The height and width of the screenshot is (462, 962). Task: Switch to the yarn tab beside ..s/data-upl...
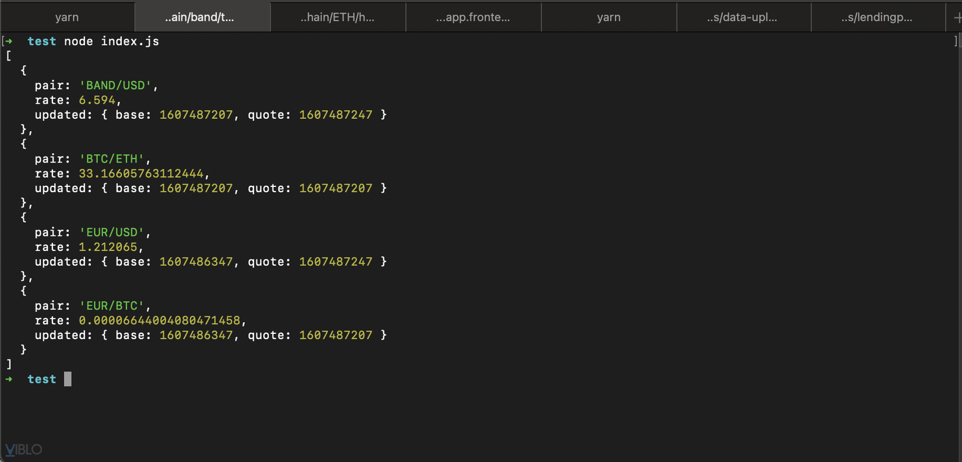(x=609, y=17)
